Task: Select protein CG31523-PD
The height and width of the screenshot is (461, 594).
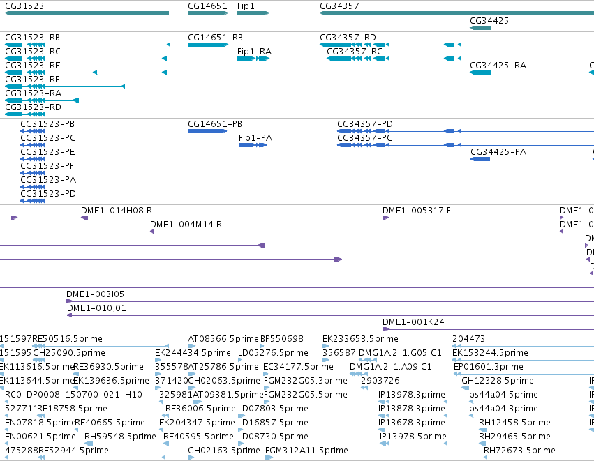Action: click(x=33, y=201)
